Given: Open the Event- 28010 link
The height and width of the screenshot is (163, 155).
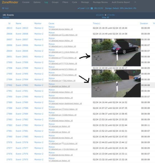Looking at the screenshot, I should 22,28.
